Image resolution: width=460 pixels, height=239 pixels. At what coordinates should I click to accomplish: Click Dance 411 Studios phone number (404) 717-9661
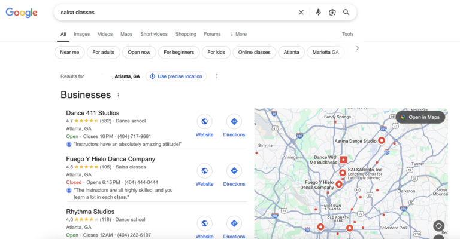[x=134, y=136]
